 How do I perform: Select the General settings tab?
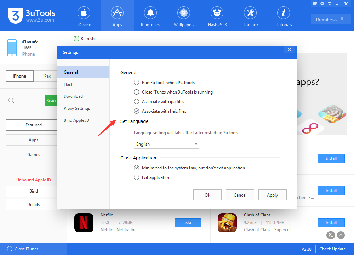[x=83, y=72]
